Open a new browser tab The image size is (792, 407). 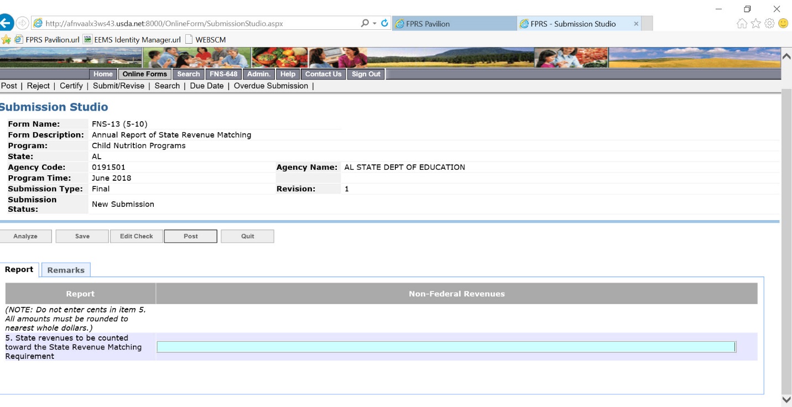[x=647, y=24]
